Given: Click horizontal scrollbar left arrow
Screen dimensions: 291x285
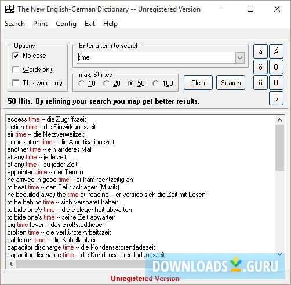Looking at the screenshot, I should [11, 264].
